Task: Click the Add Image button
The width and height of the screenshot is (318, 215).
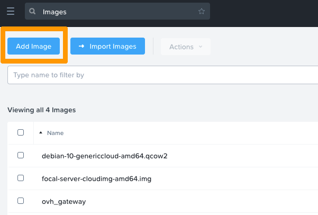Action: point(34,47)
